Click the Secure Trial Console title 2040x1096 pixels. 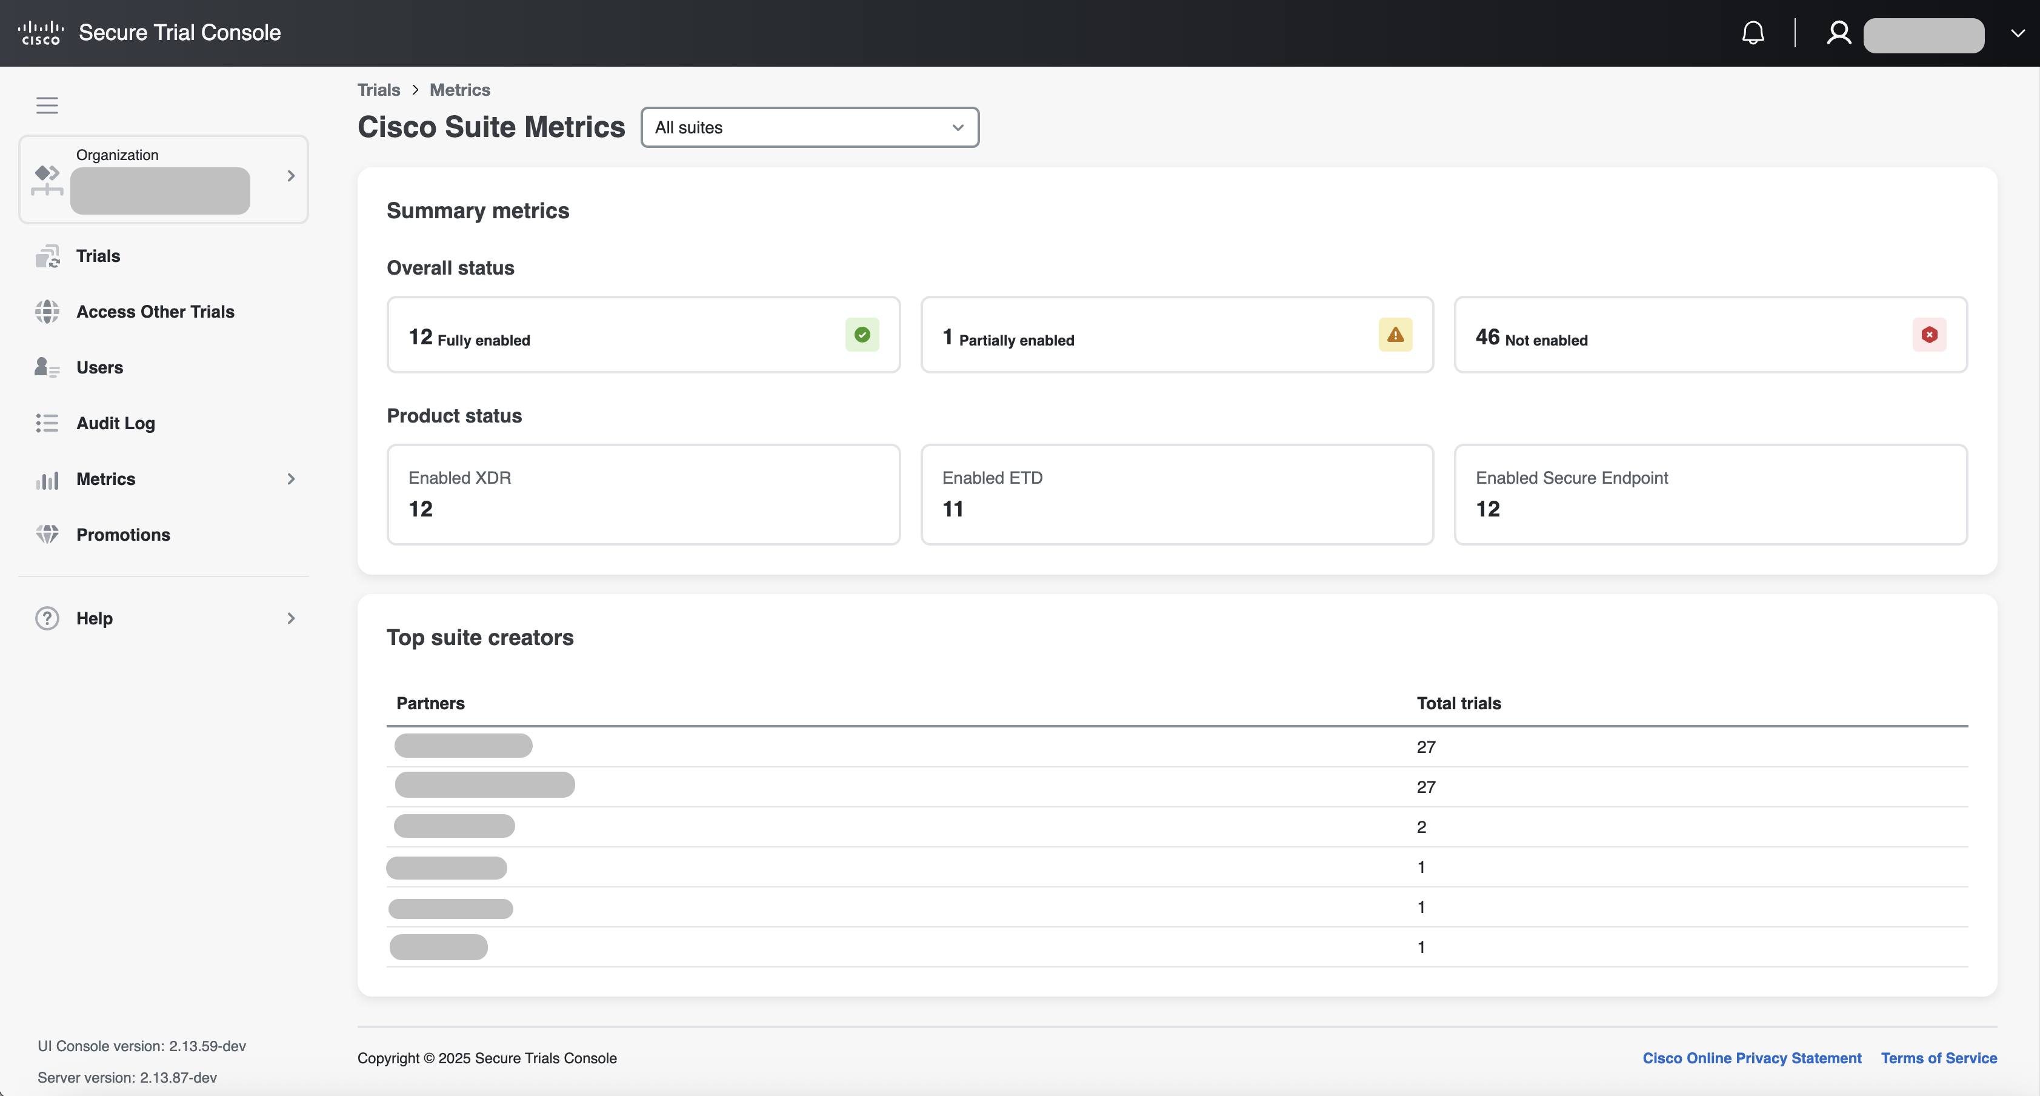[180, 33]
